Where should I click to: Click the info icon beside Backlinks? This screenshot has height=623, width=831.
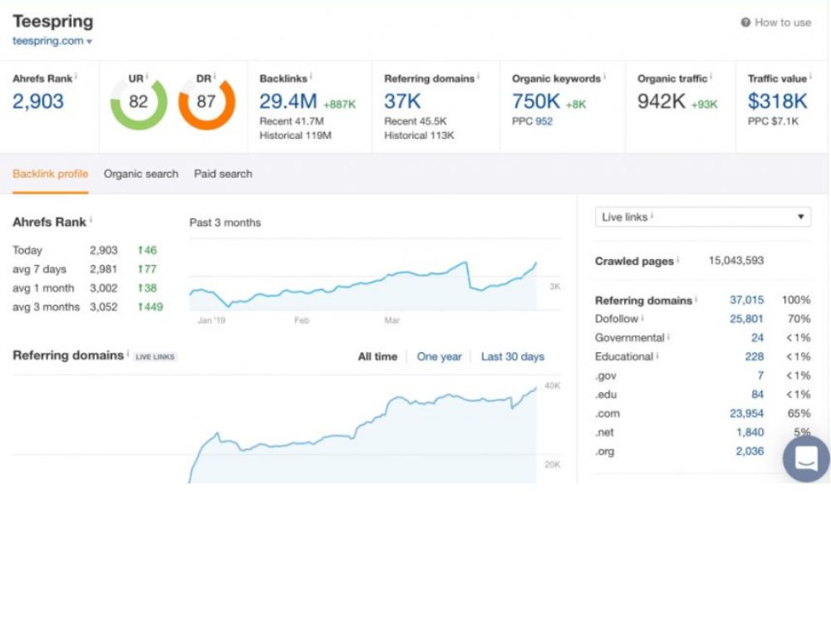point(311,76)
